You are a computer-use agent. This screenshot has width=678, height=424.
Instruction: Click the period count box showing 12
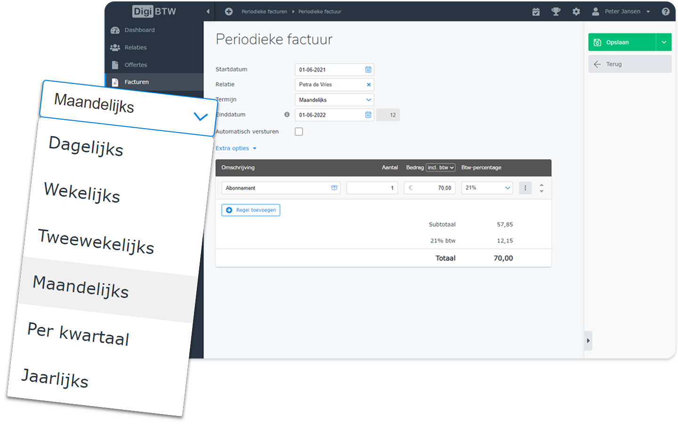click(388, 115)
